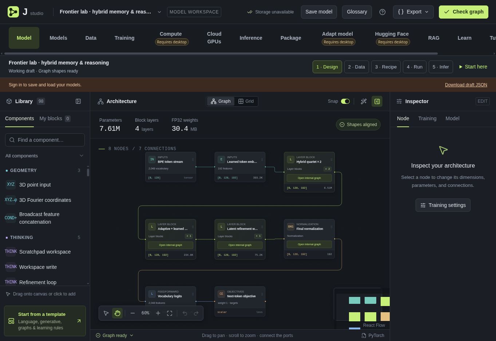Click the J studio logo icon
The width and height of the screenshot is (496, 341).
(13, 12)
